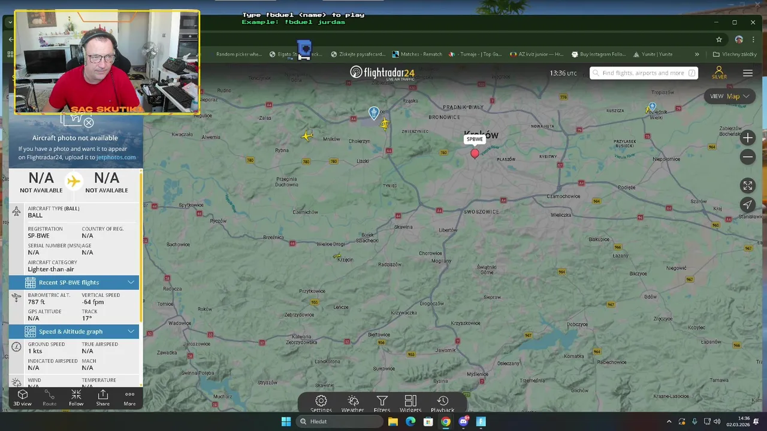Viewport: 767px width, 431px height.
Task: Click the 17° track value
Action: [86, 318]
